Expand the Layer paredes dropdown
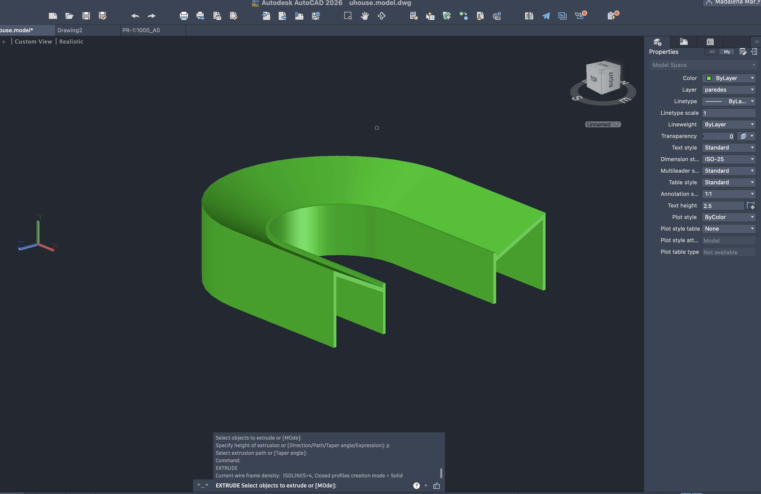761x494 pixels. (729, 90)
